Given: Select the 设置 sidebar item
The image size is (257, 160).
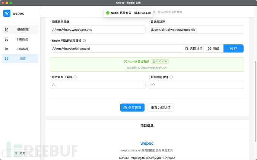Looking at the screenshot, I should 20,59.
